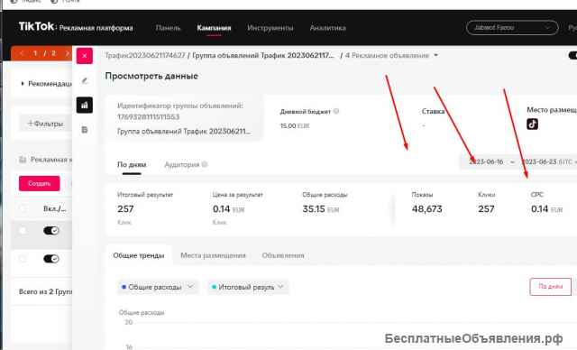Select the Общие тренды tab
This screenshot has width=577, height=350.
[x=138, y=255]
